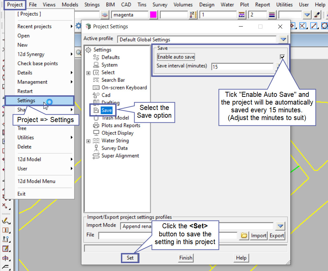Click the Set button
The width and height of the screenshot is (328, 271).
pyautogui.click(x=130, y=258)
